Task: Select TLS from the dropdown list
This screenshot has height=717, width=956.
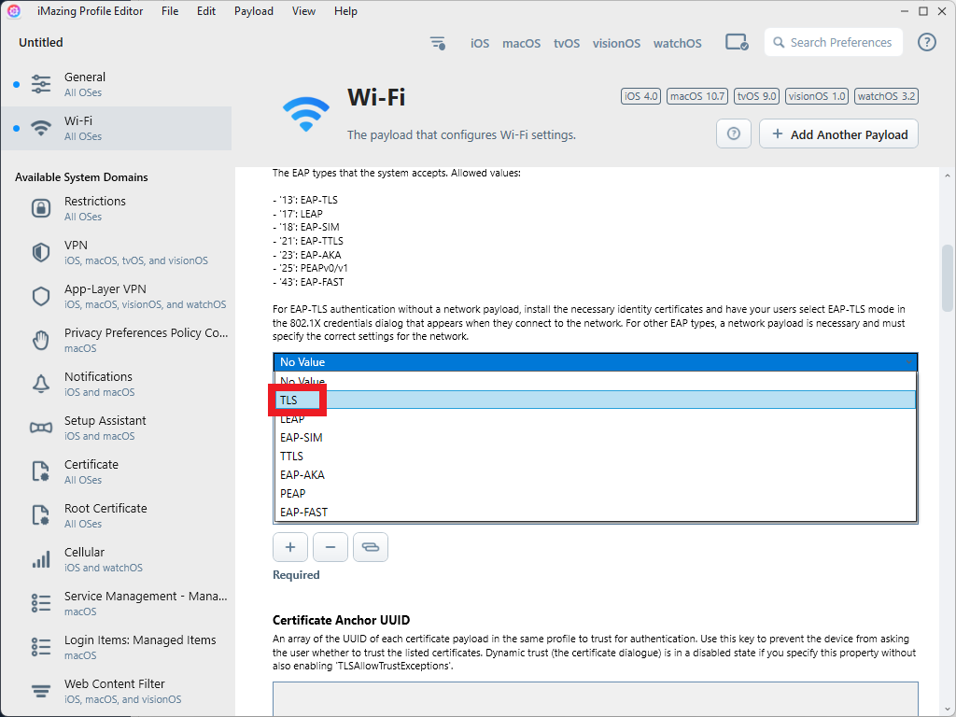Action: (x=595, y=400)
